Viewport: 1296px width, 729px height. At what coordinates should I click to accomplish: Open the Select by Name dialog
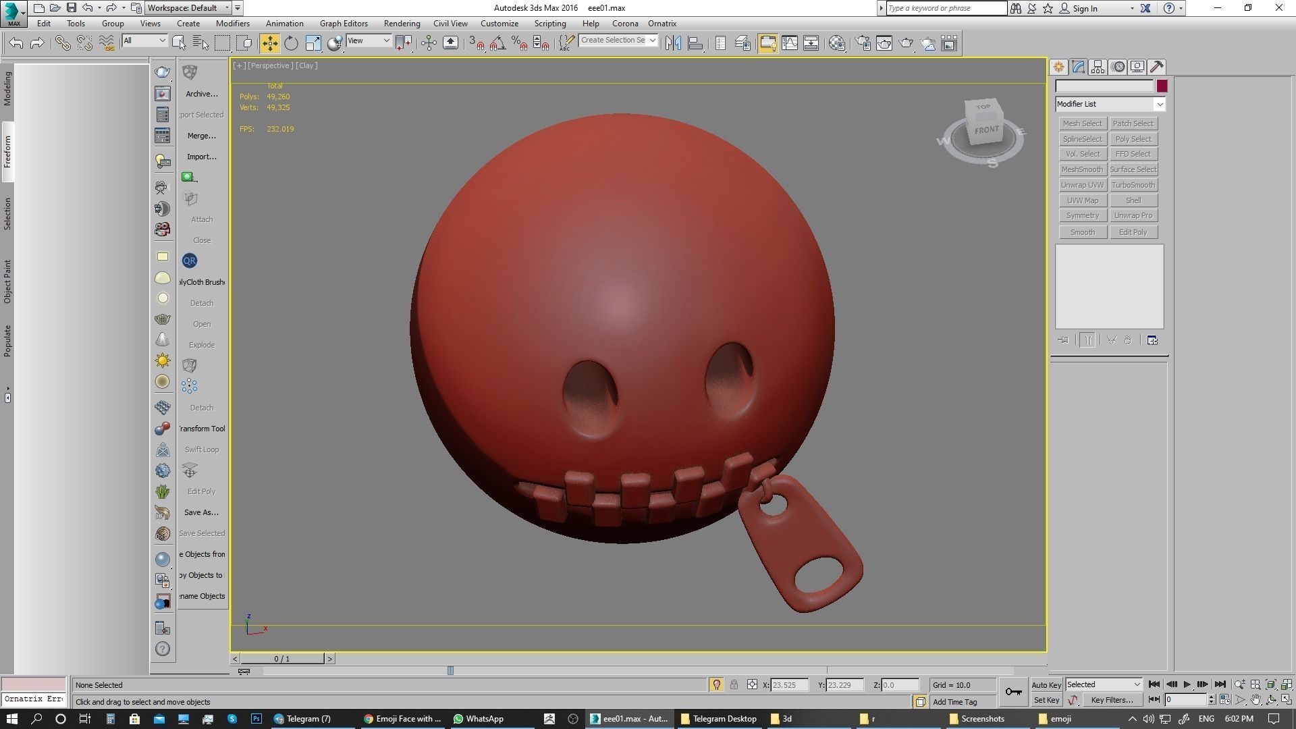point(200,43)
